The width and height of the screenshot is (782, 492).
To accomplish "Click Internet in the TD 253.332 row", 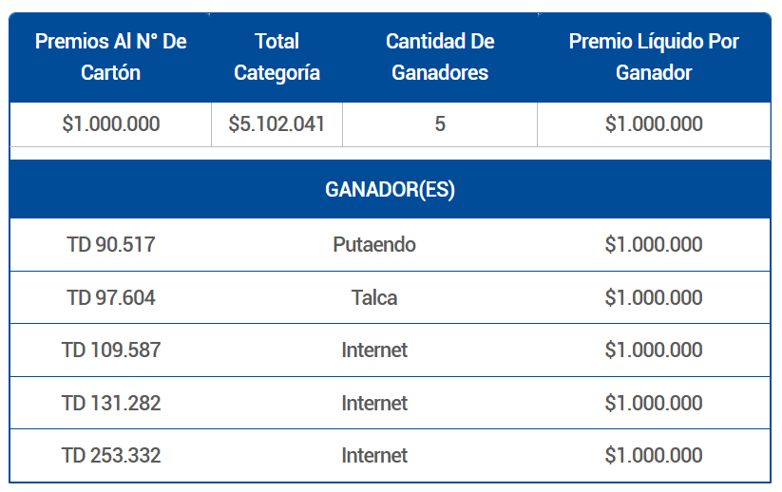I will click(374, 456).
